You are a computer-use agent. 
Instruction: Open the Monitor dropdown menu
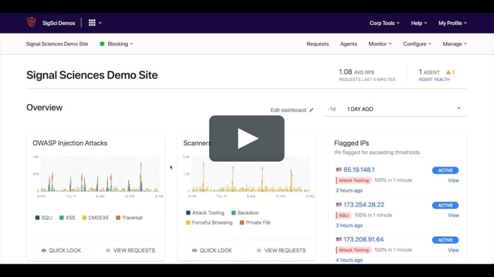click(380, 44)
